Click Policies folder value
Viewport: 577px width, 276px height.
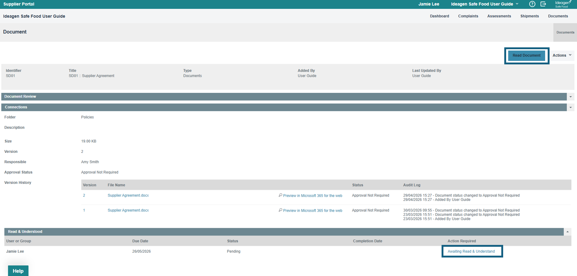(x=87, y=117)
